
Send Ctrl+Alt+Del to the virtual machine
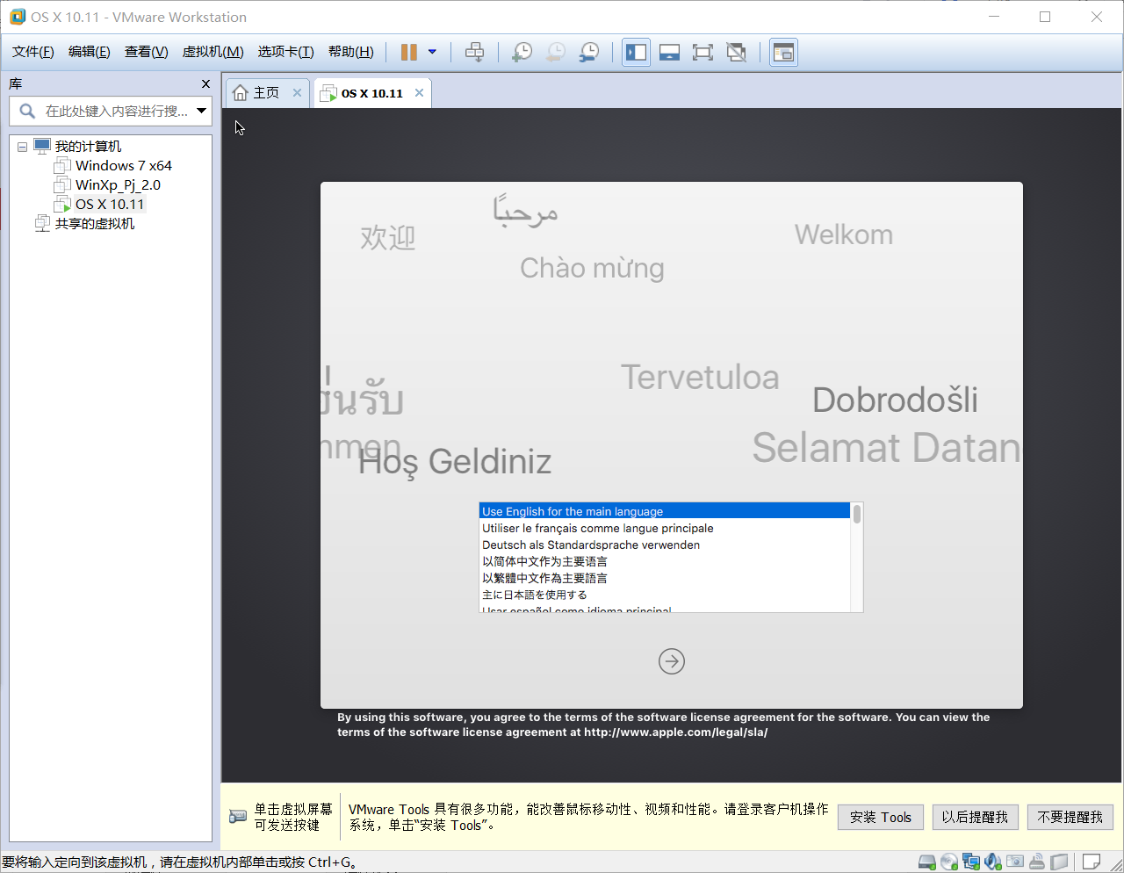[474, 53]
